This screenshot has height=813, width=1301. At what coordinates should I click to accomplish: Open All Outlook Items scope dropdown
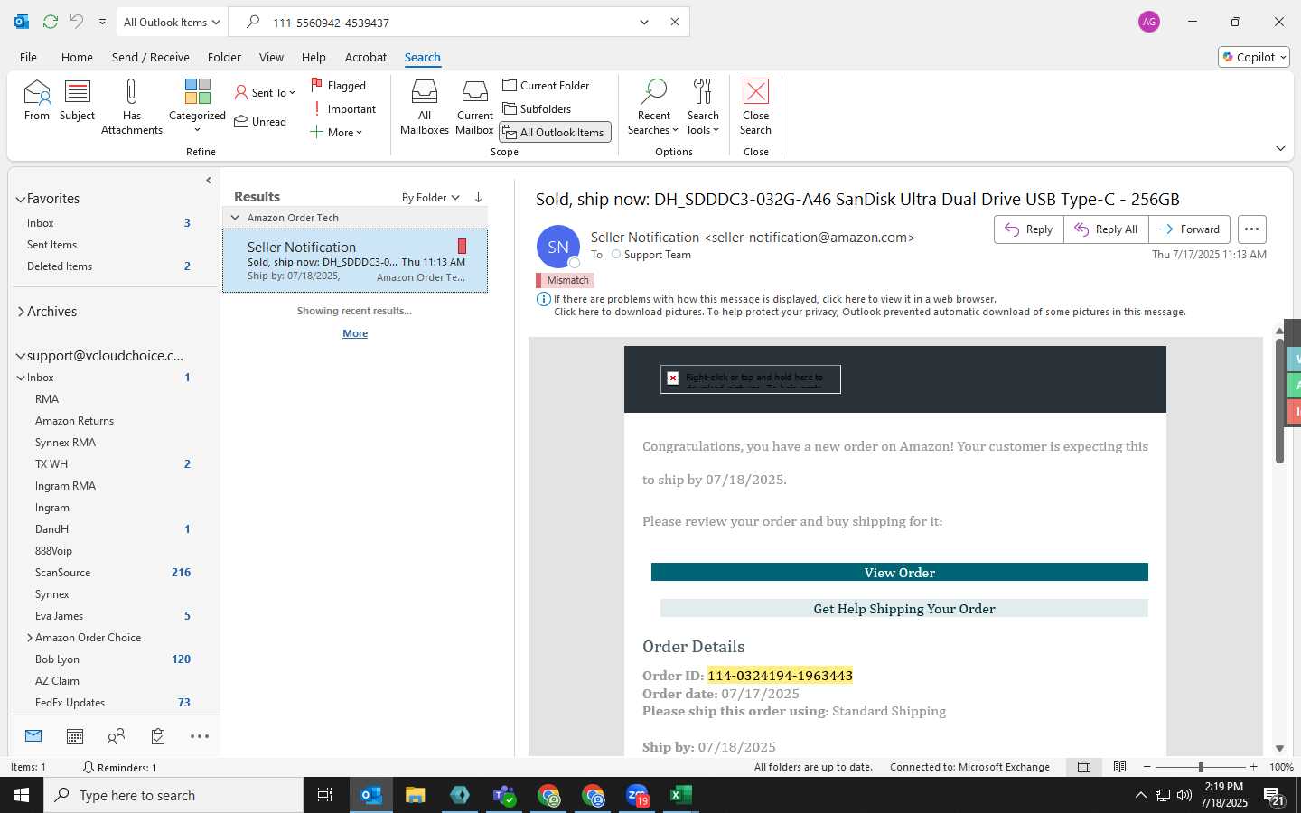click(171, 22)
